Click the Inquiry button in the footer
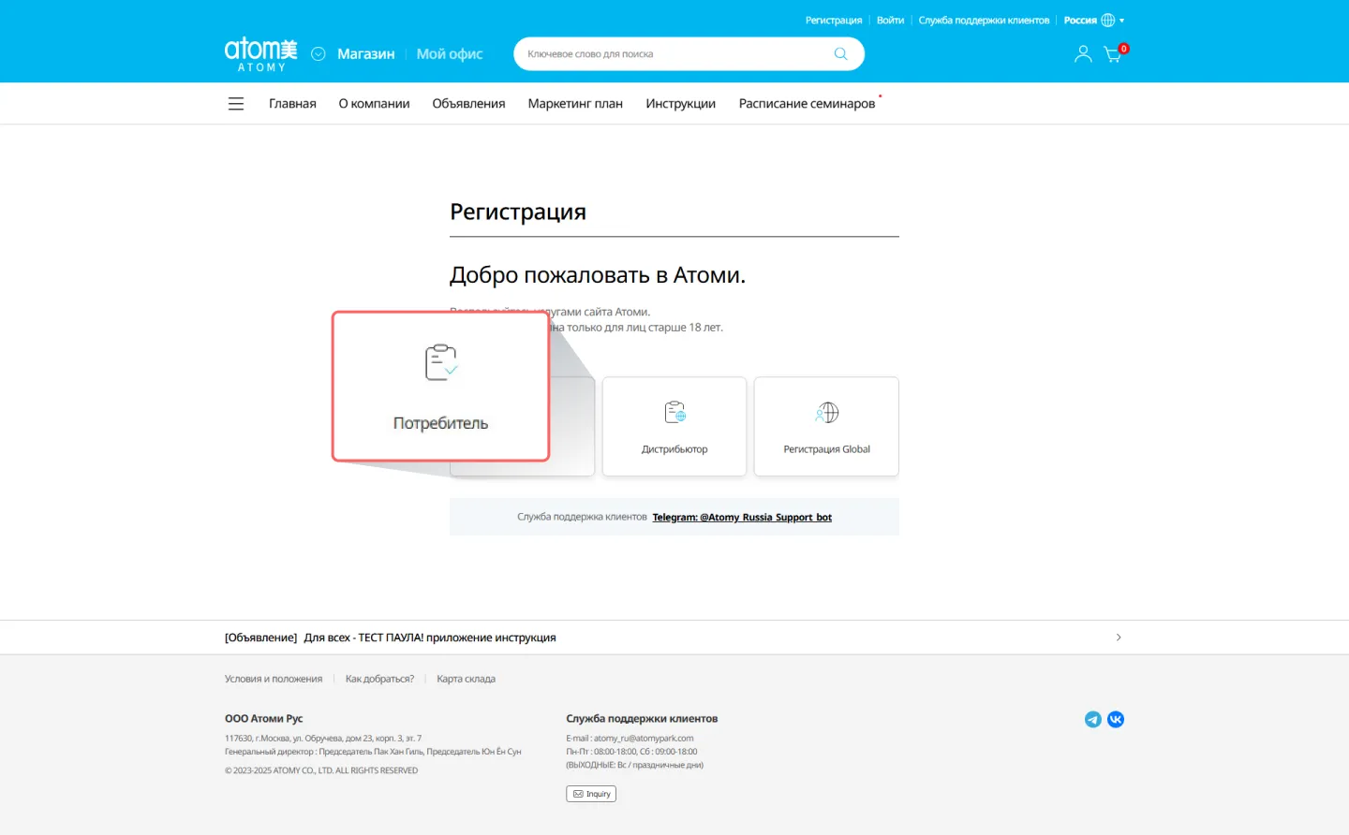This screenshot has height=835, width=1349. click(591, 793)
